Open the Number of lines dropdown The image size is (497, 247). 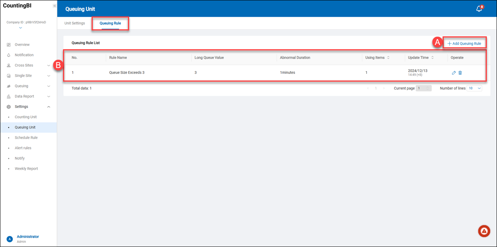click(x=474, y=88)
